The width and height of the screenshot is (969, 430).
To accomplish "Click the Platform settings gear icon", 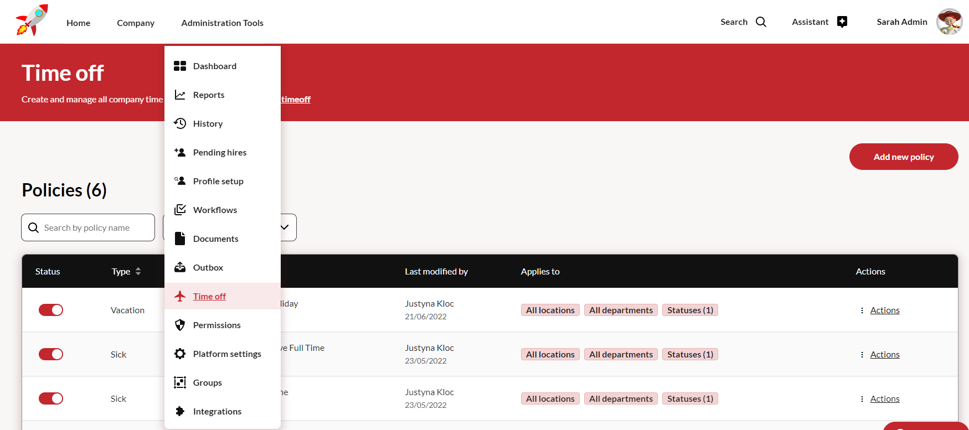I will point(180,354).
